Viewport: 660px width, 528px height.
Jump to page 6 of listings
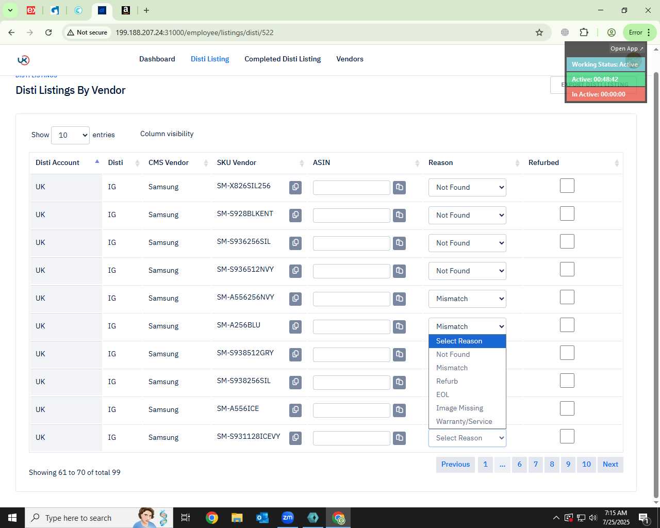click(x=519, y=465)
